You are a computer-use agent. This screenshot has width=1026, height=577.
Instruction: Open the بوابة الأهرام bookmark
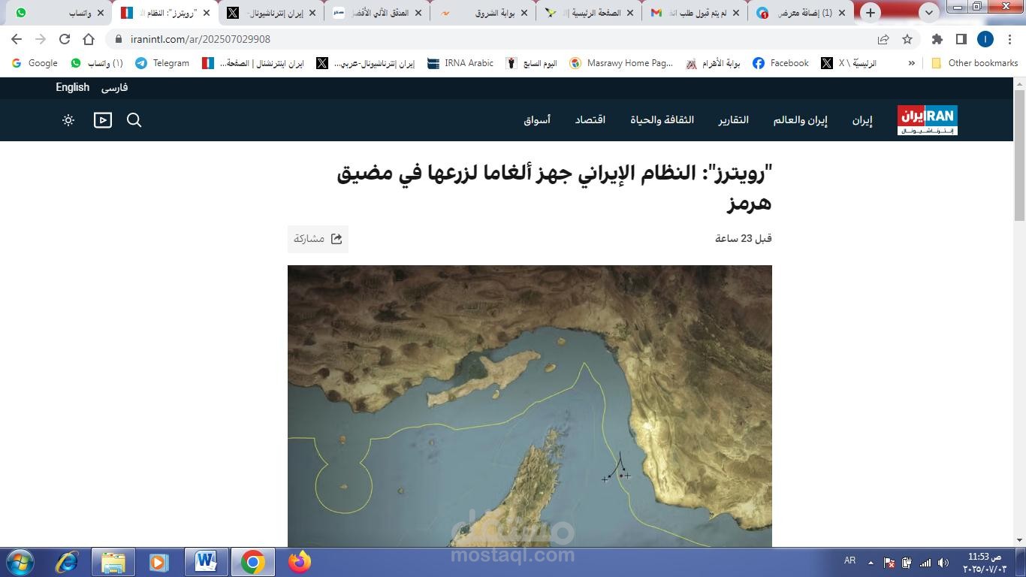[713, 63]
